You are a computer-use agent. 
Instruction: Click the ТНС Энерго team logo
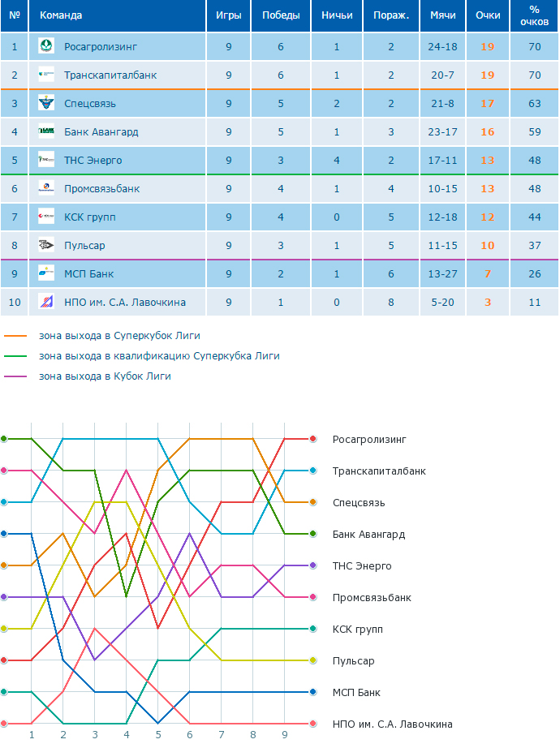(x=46, y=160)
